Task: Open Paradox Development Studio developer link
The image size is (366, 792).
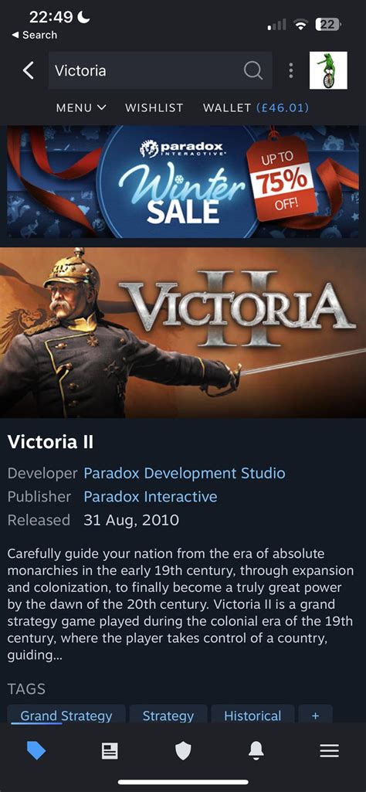Action: (x=185, y=474)
